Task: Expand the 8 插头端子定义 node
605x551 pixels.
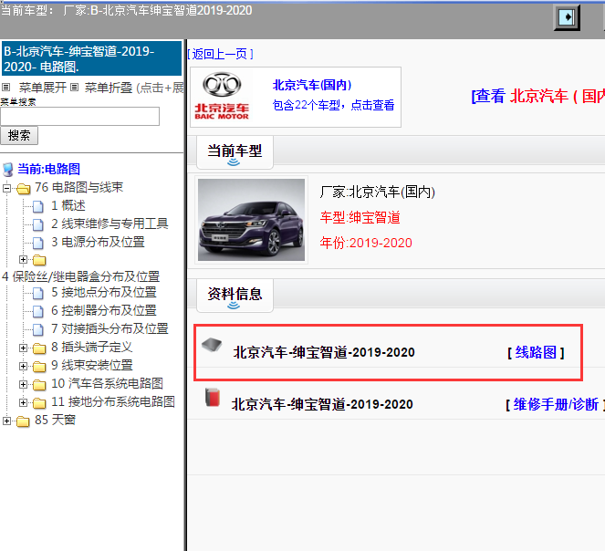Action: point(23,348)
